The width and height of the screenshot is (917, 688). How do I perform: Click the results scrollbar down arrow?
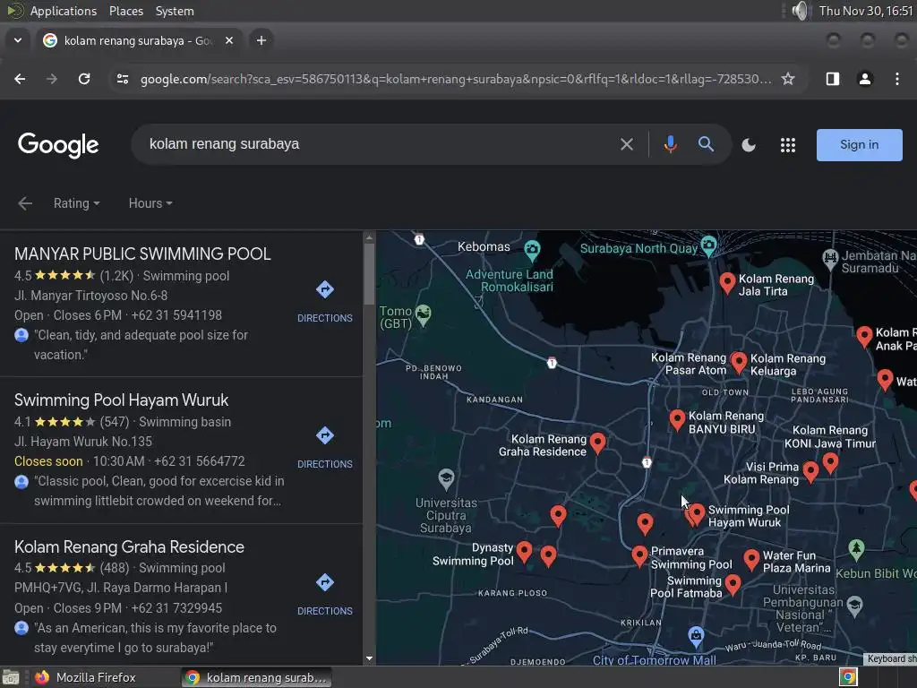369,658
